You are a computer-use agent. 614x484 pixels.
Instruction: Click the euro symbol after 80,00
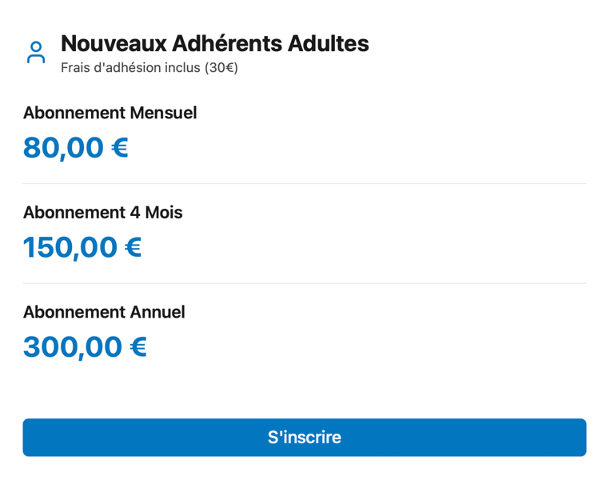coord(120,148)
